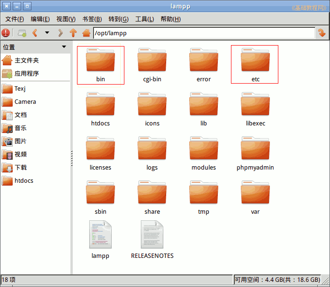Viewport: 330px width, 287px height.
Task: Click the /opt/lampp address field
Action: 204,33
